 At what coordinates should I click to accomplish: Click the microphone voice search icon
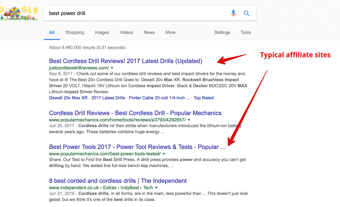[233, 13]
